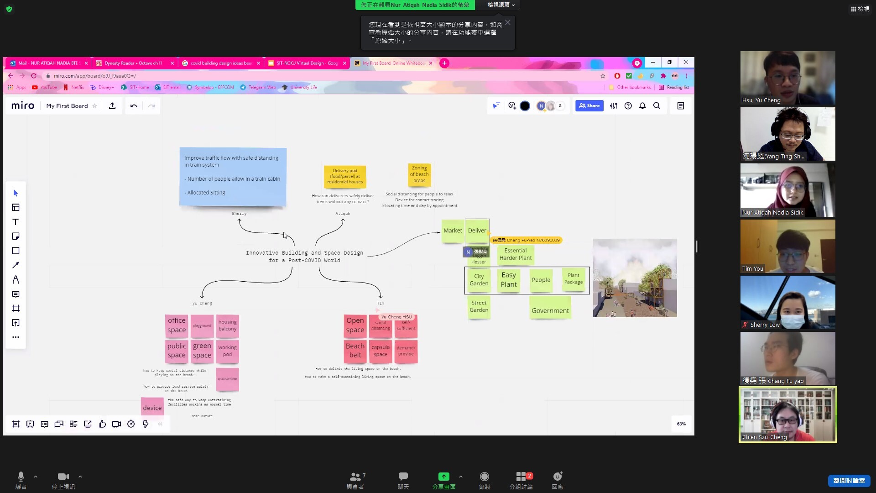Open a new browser tab
The image size is (876, 493).
444,63
